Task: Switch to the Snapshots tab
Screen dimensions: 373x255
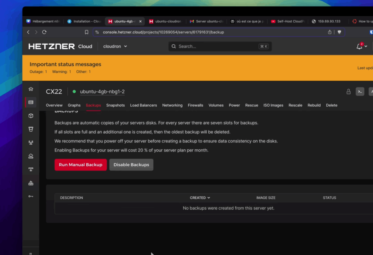Action: tap(115, 105)
